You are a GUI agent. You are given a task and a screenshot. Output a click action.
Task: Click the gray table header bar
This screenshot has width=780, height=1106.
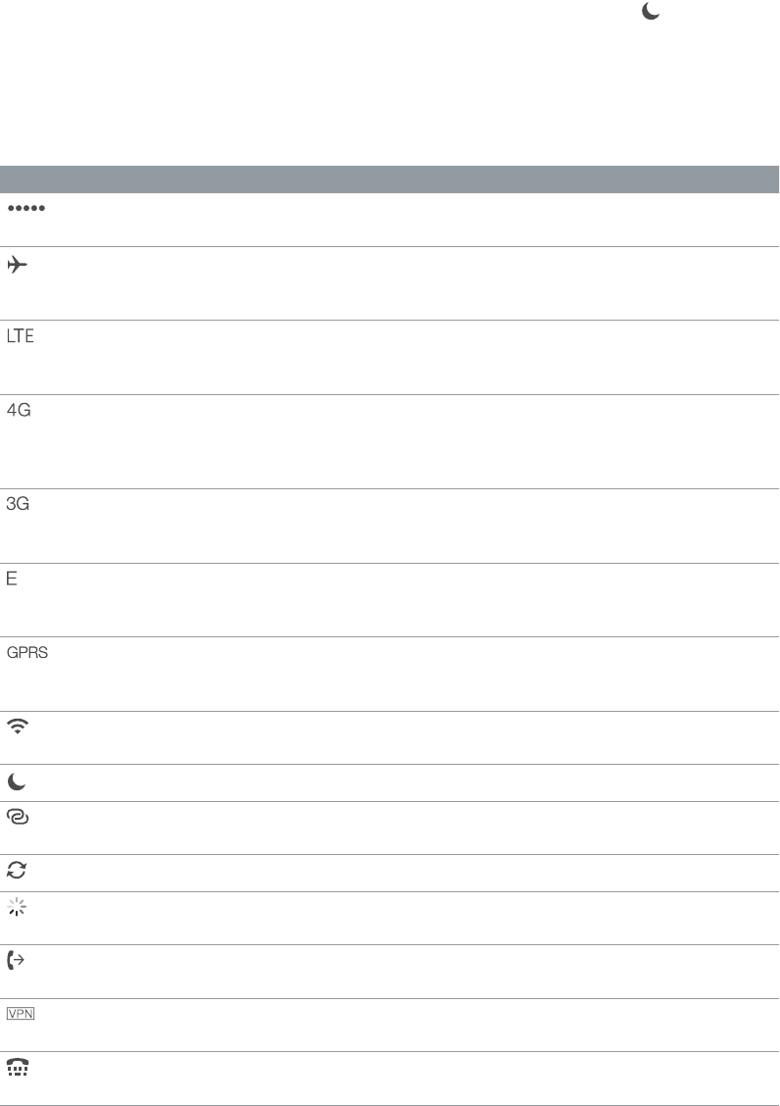[x=390, y=179]
